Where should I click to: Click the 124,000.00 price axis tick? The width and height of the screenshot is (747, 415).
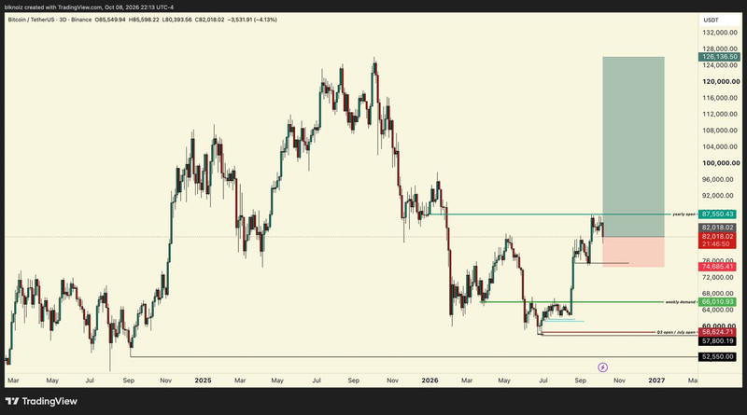(x=720, y=65)
